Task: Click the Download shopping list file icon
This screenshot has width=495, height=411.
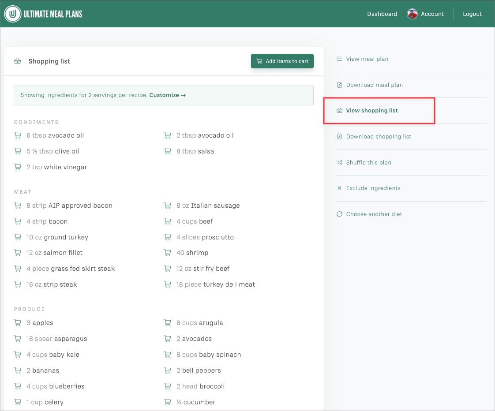Action: [339, 136]
